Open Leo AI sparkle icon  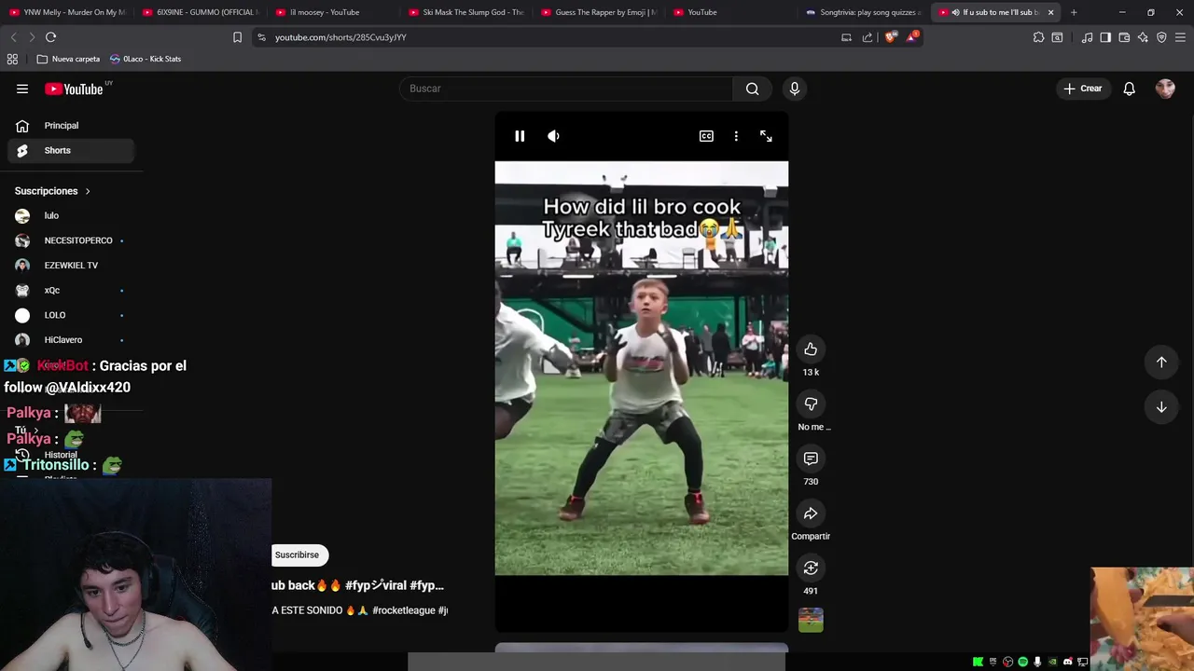[1143, 37]
